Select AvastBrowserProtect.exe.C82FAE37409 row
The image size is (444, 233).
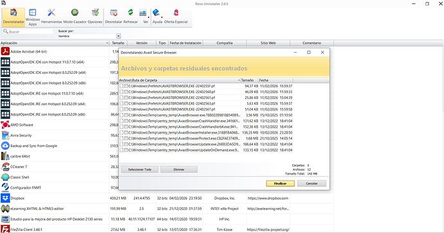pos(206,139)
